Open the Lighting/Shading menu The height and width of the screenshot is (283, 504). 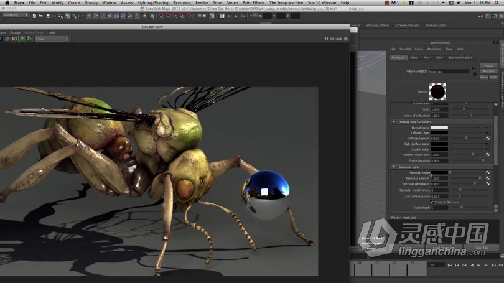tap(152, 3)
